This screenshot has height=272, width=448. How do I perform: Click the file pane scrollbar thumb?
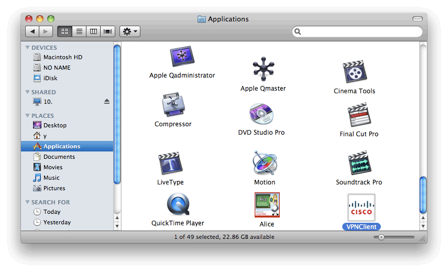pyautogui.click(x=423, y=195)
